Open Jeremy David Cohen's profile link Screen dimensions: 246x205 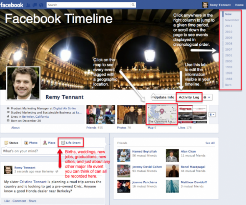coord(147,167)
